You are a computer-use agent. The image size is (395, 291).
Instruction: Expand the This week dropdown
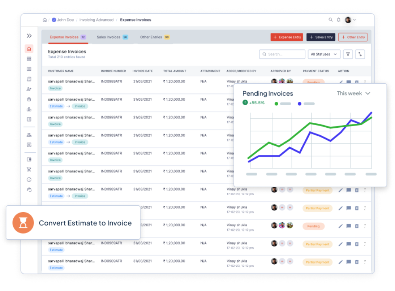click(x=353, y=93)
